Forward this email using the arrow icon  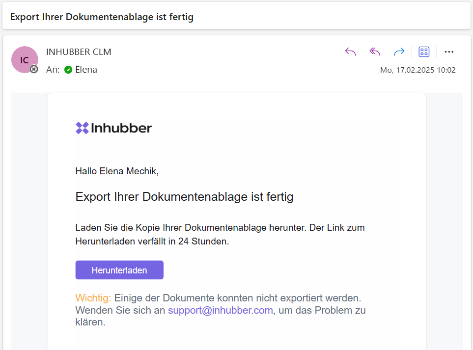point(399,52)
